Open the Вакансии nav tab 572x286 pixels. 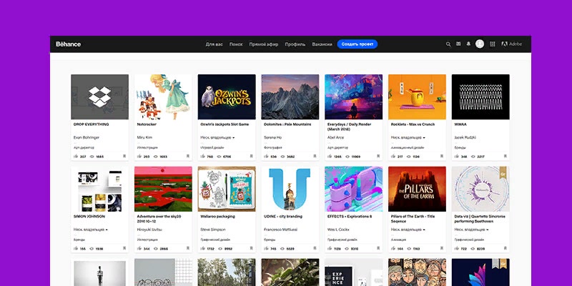(322, 44)
